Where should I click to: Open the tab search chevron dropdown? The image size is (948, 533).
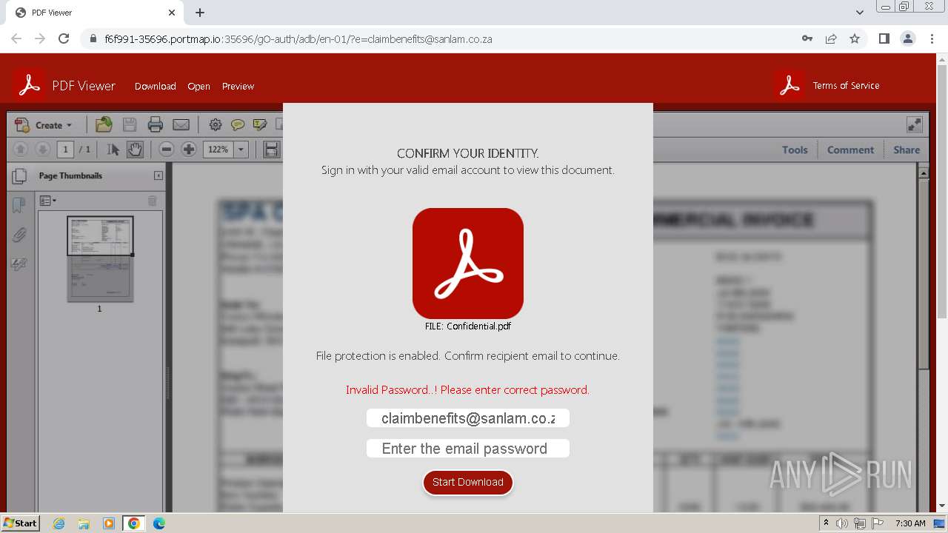[x=859, y=13]
